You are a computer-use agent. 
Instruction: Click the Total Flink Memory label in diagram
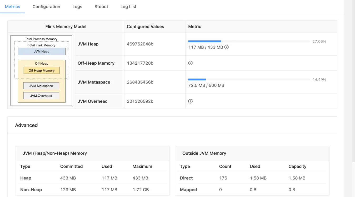[42, 45]
